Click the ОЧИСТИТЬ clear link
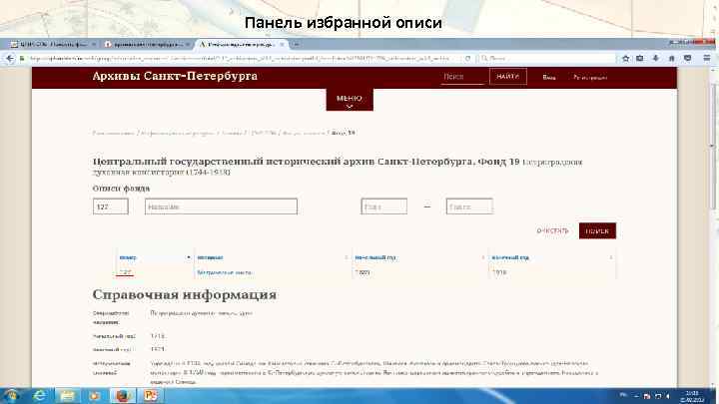Image resolution: width=719 pixels, height=404 pixels. point(552,230)
